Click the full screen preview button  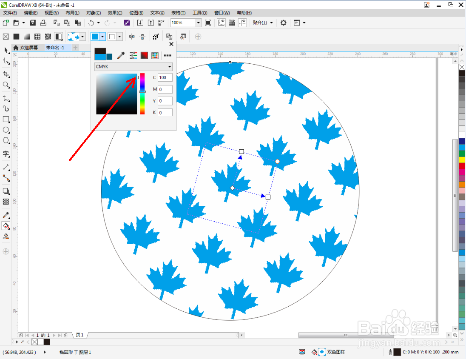[x=208, y=23]
